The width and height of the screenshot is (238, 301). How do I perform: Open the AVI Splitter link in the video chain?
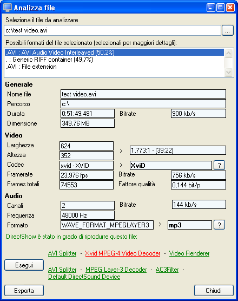point(62,253)
